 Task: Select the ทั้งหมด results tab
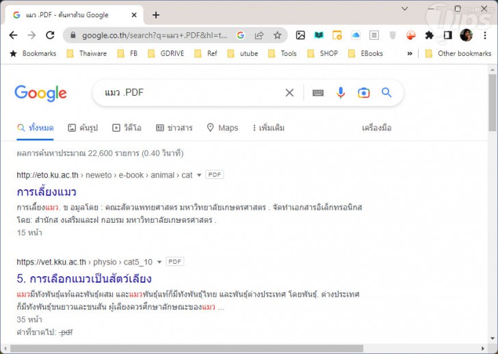click(x=36, y=128)
